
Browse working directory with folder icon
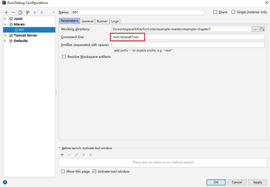coord(262,29)
